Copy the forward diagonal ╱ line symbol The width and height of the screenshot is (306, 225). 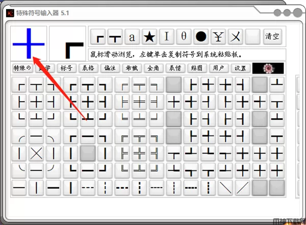(243, 188)
